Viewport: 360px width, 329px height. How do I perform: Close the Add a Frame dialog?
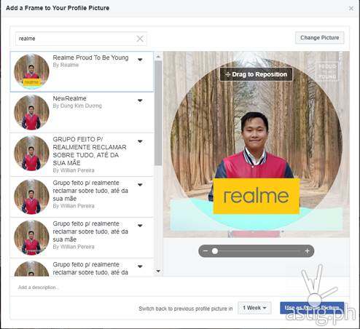coord(351,8)
